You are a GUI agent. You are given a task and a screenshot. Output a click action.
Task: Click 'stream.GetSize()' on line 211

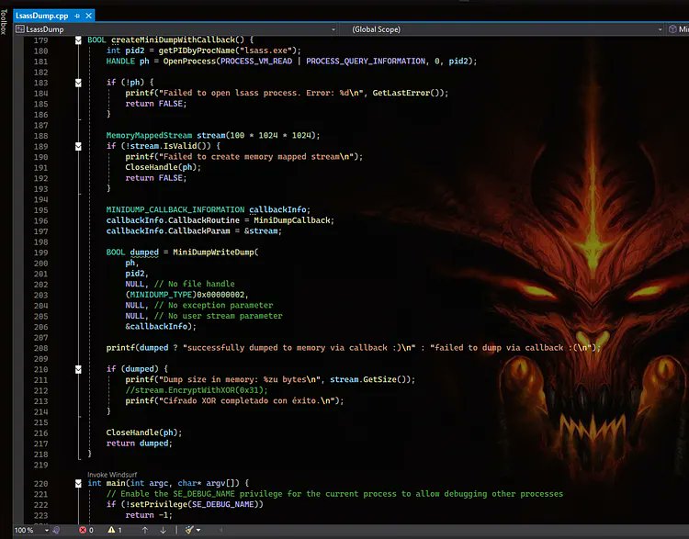[x=370, y=379]
